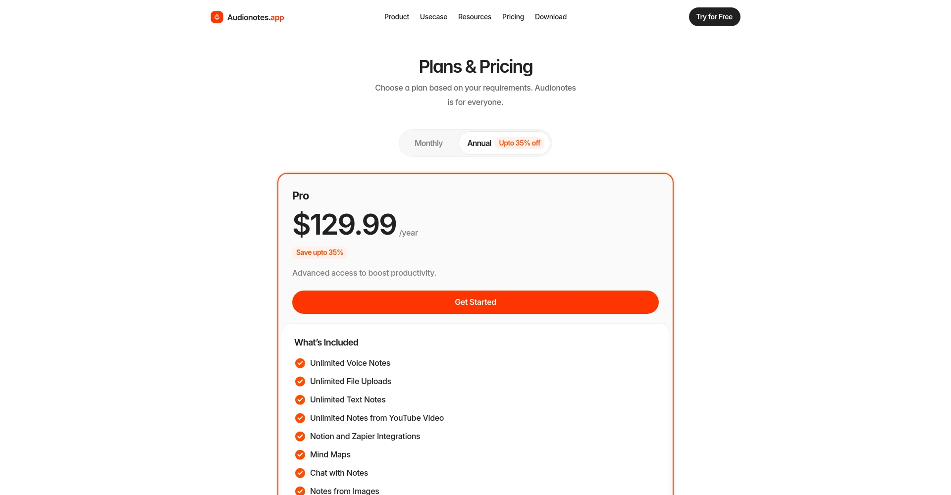This screenshot has height=495, width=951.
Task: Open the Product navigation menu
Action: 397,17
